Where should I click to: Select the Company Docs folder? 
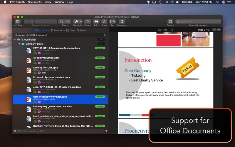(x=60, y=44)
